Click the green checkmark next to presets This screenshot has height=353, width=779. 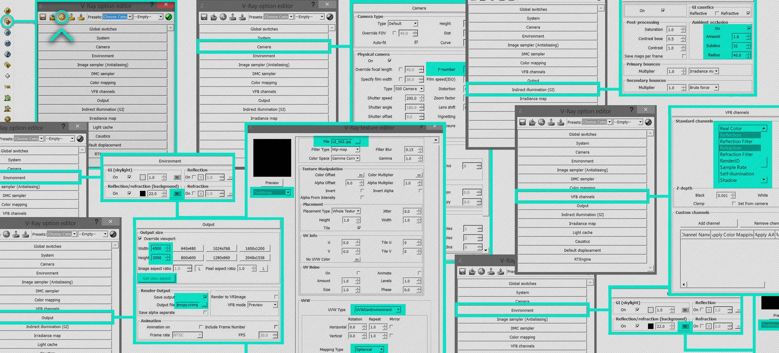[x=169, y=17]
